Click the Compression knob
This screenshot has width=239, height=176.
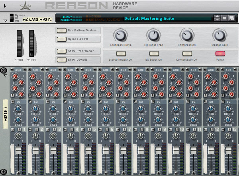point(187,35)
